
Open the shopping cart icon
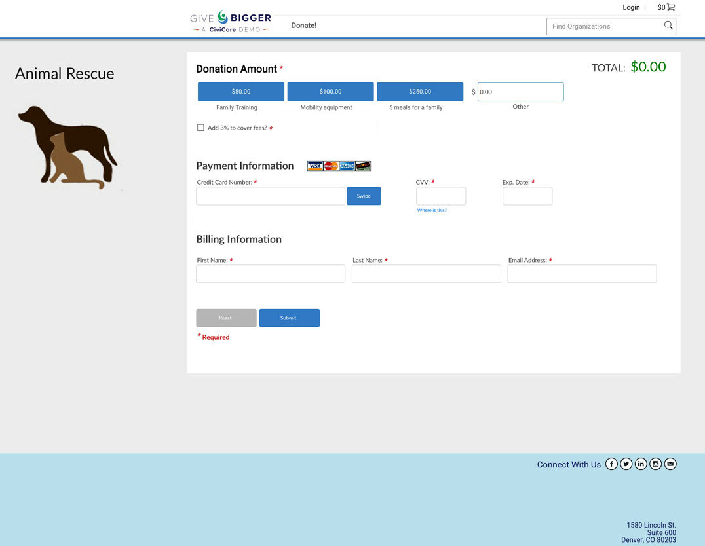click(x=670, y=8)
